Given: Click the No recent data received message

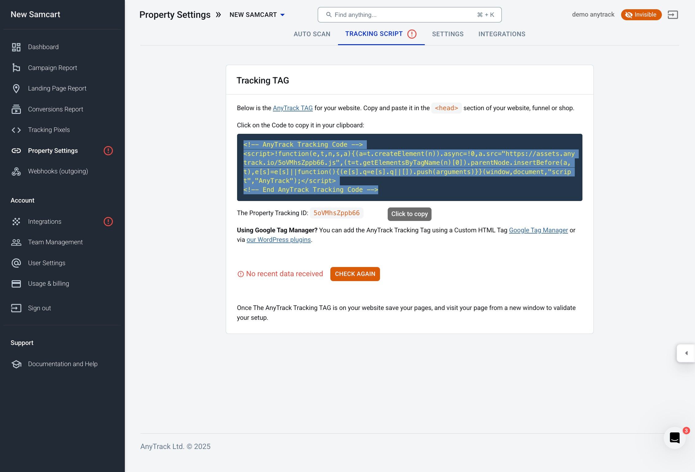Looking at the screenshot, I should point(284,274).
